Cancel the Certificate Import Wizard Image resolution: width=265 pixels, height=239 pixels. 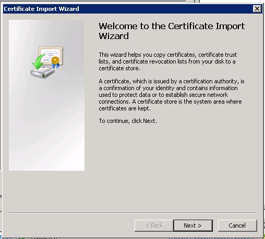point(237,225)
